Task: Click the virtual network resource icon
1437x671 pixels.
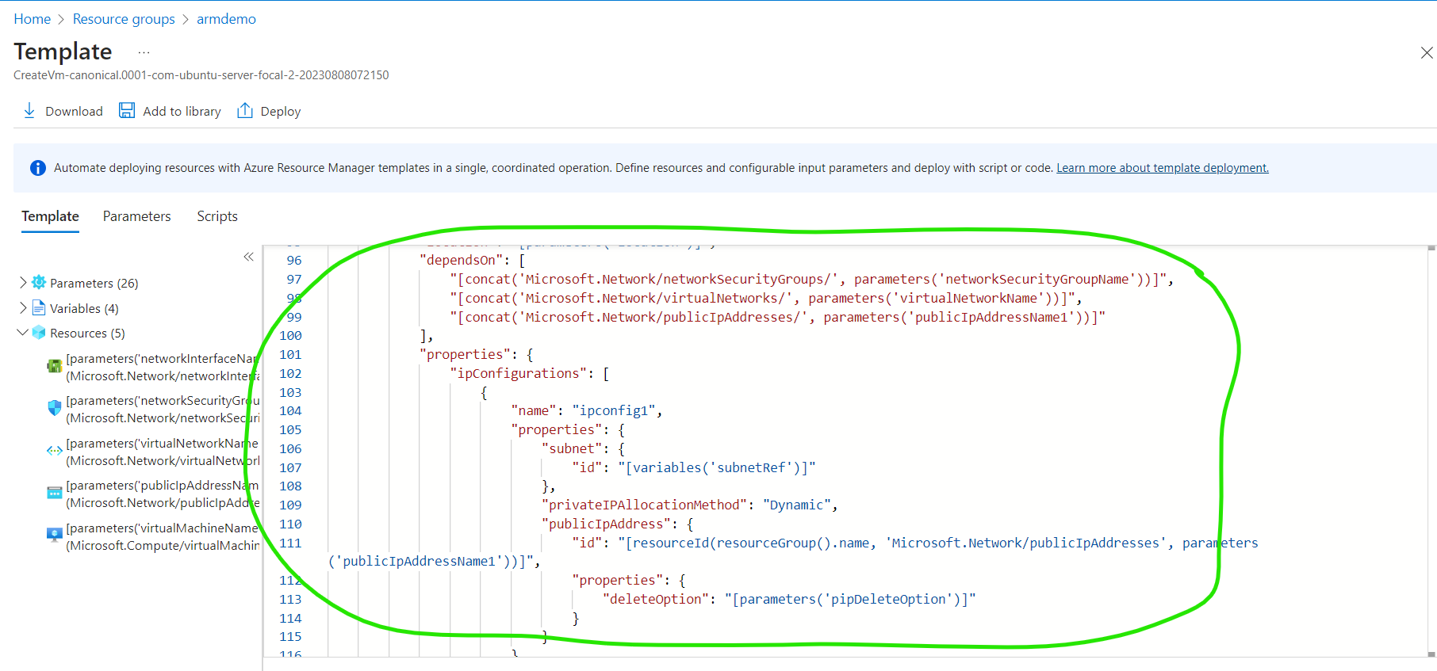Action: [54, 451]
